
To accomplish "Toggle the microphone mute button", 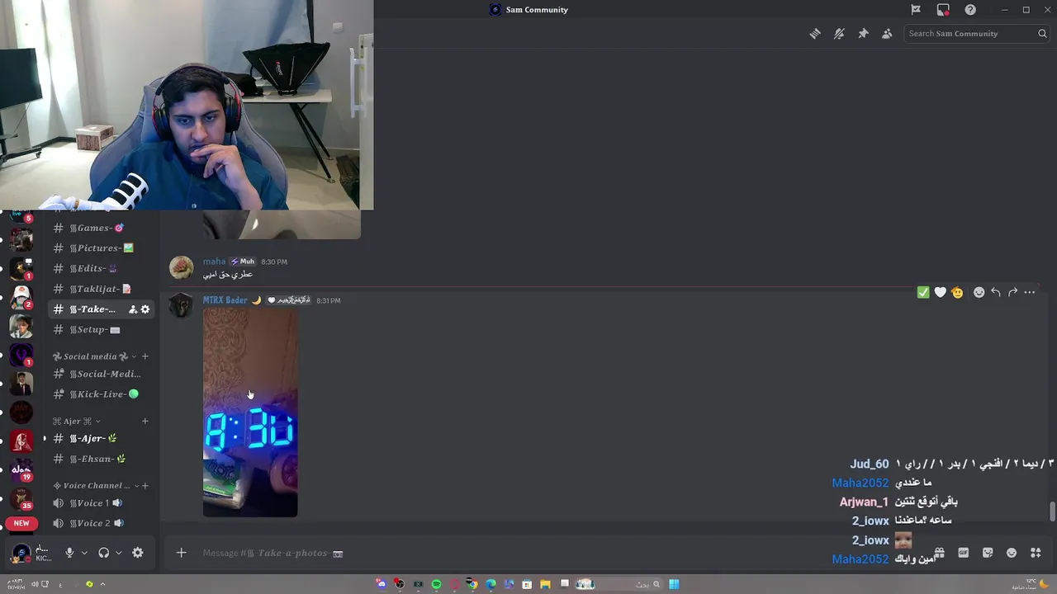I will 69,553.
